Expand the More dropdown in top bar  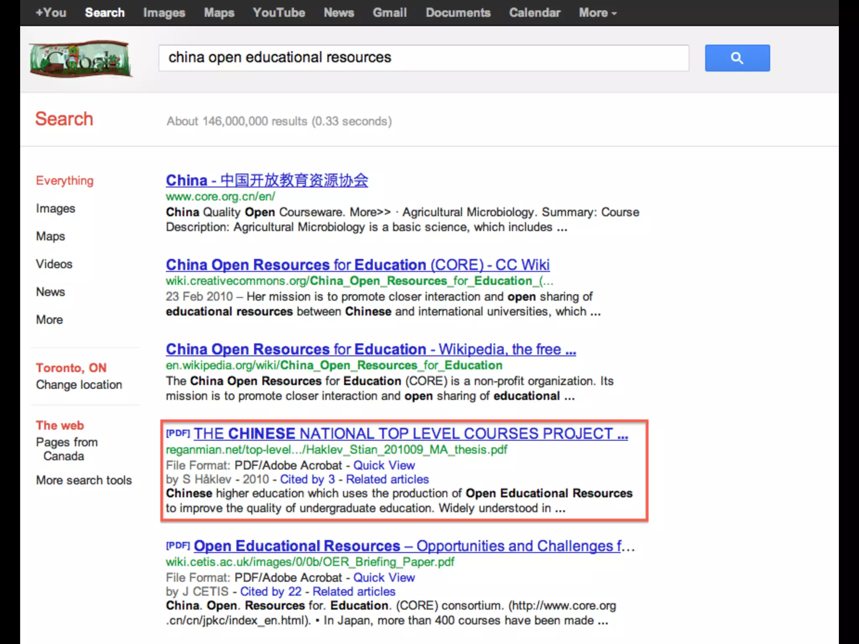pos(597,13)
